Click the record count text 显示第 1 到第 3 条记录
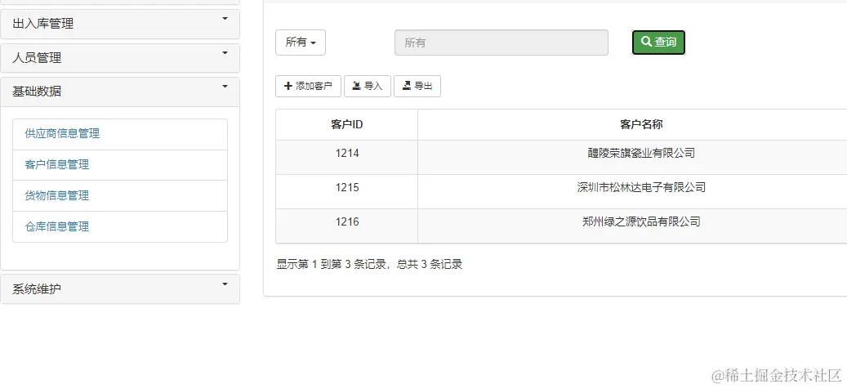The width and height of the screenshot is (847, 389). [331, 265]
